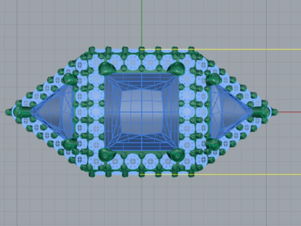Select the central square-cut gemstone

142,112
